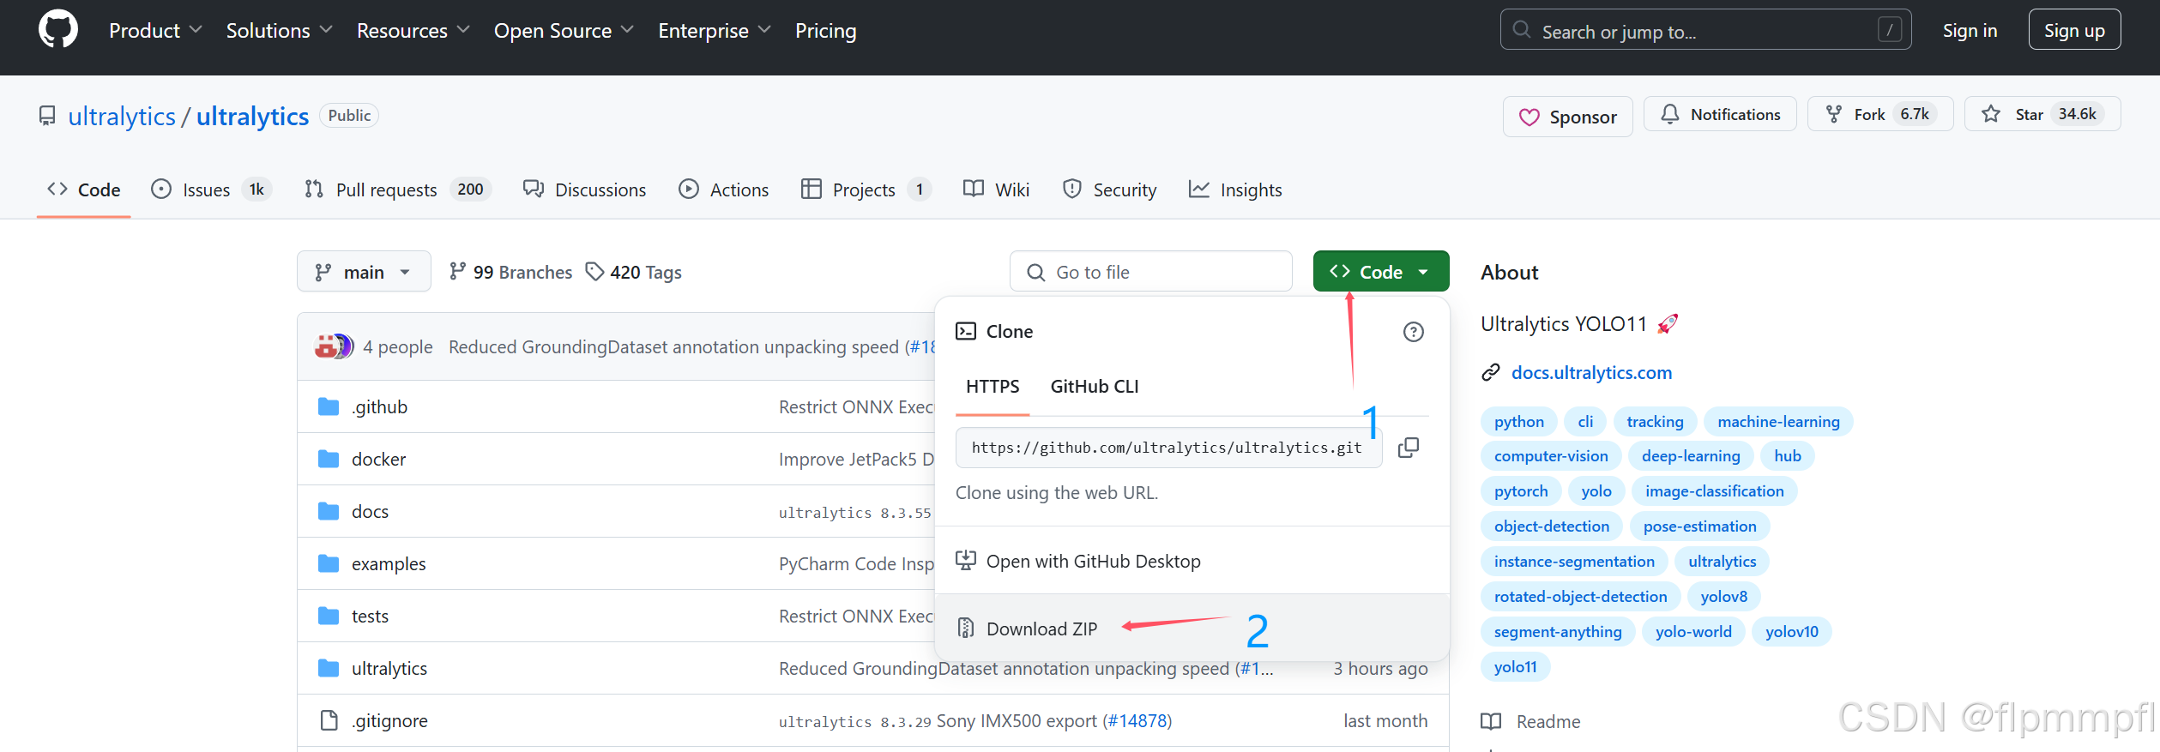Screen dimensions: 2160x752
Task: Click the clone URL text field
Action: (1168, 448)
